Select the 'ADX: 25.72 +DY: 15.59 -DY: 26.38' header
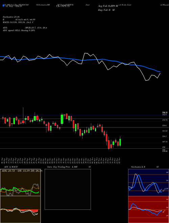Viewport: 169px width, 223px height. click(22, 171)
